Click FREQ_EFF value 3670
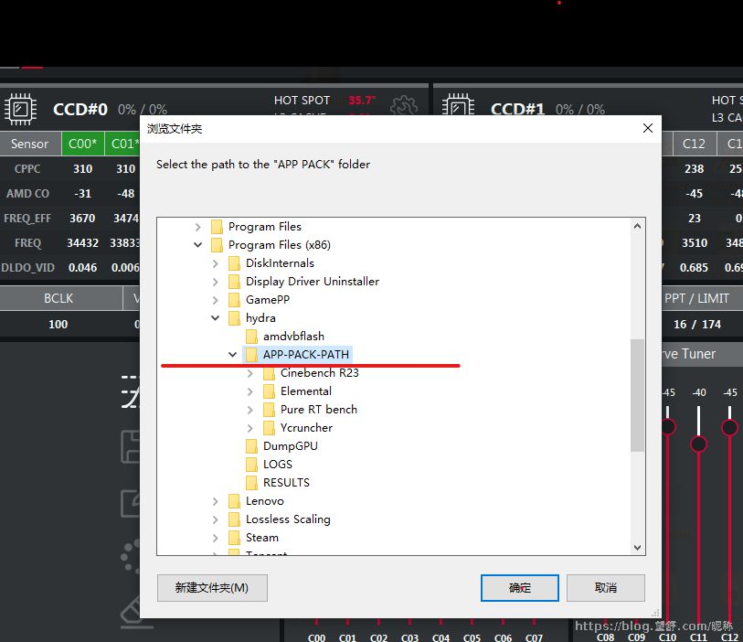743x642 pixels. [x=82, y=218]
